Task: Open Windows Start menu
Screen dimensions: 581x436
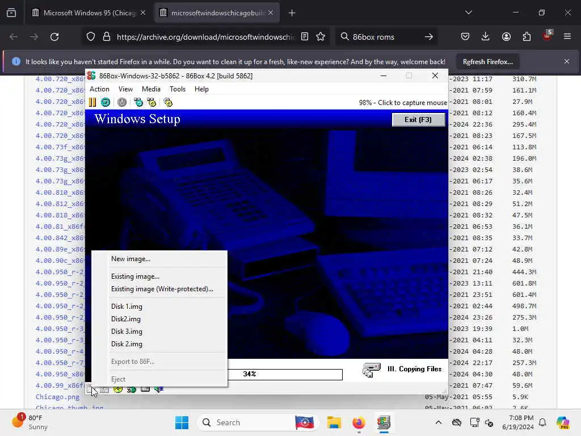Action: (182, 422)
